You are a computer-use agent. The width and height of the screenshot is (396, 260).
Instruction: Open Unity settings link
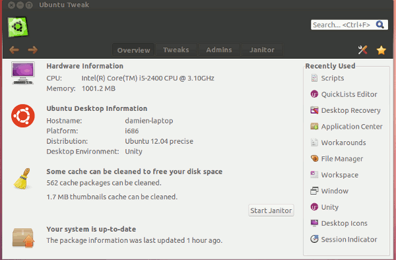(x=329, y=207)
